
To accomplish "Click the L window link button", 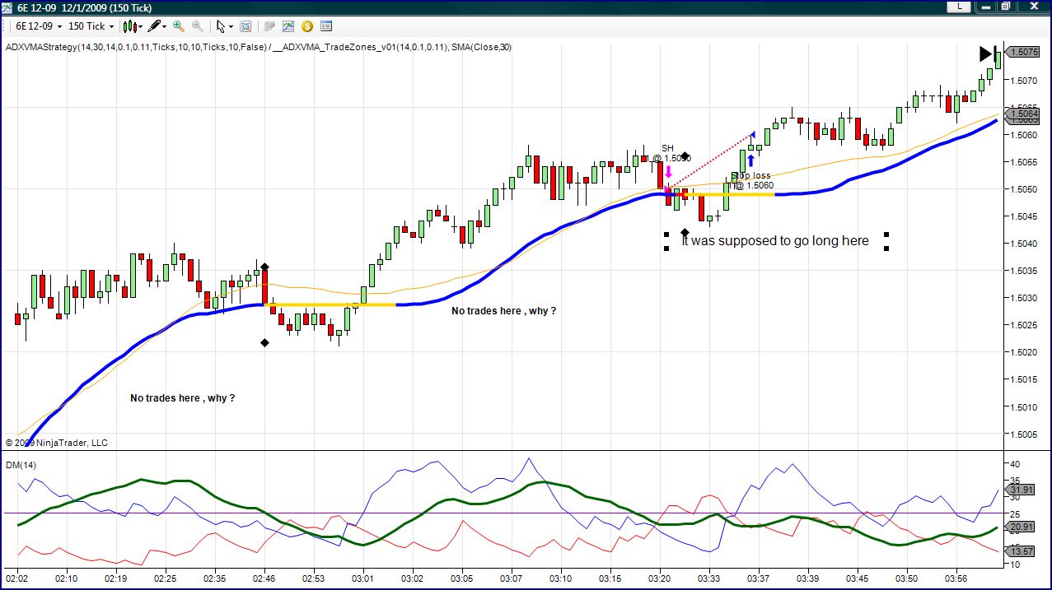I will pyautogui.click(x=960, y=7).
